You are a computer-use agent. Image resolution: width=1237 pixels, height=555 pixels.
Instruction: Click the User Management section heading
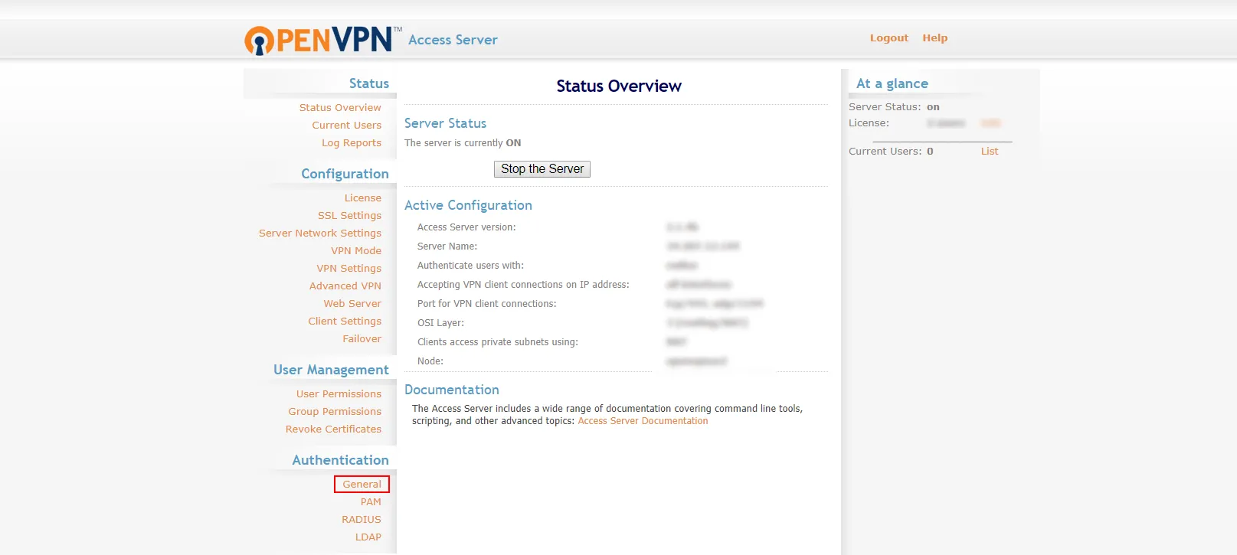point(331,370)
